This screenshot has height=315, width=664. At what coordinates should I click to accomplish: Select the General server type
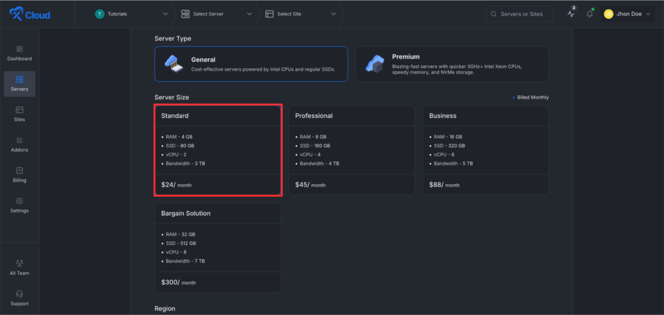251,64
